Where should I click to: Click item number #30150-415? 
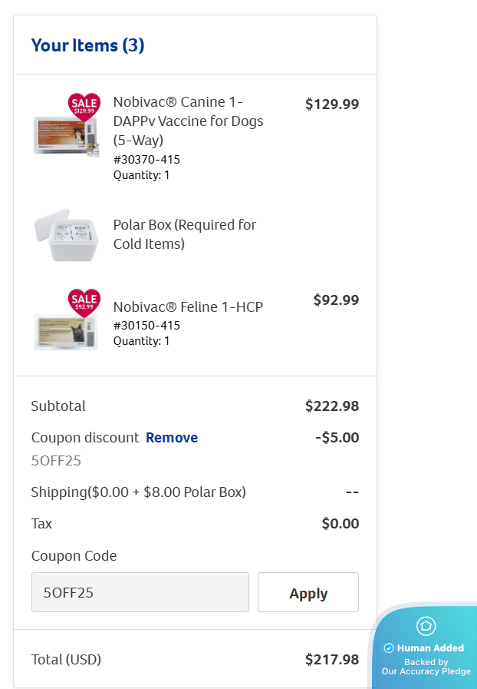(146, 325)
